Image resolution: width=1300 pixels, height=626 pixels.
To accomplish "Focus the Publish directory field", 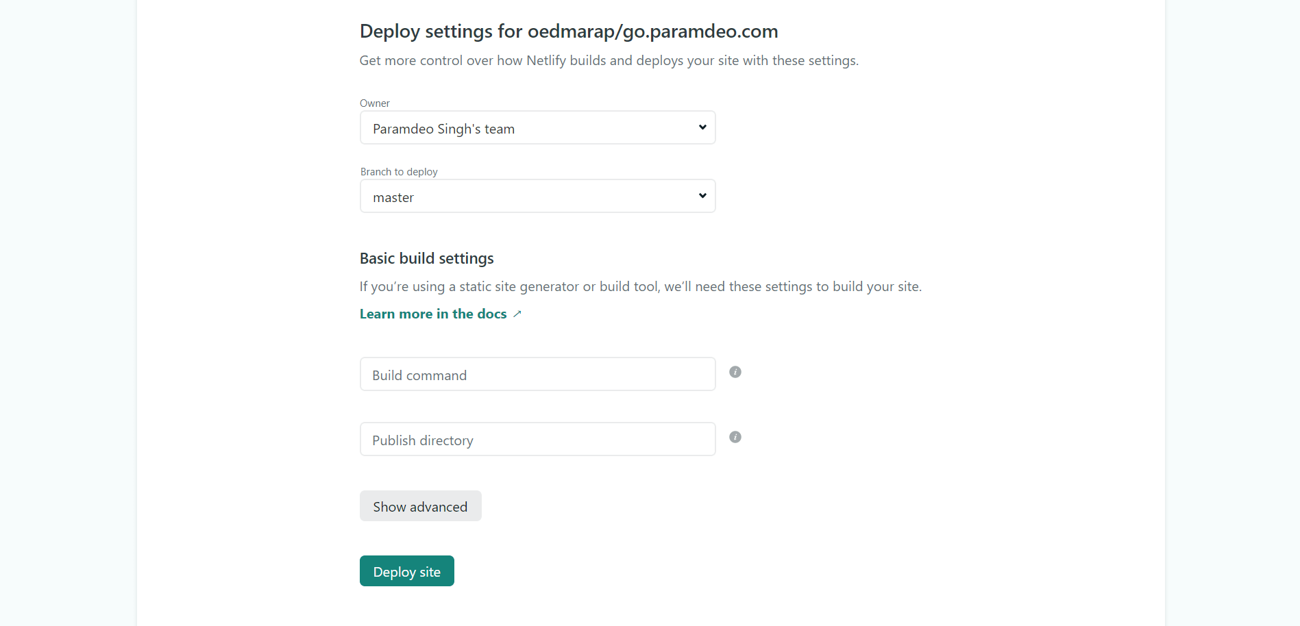I will click(537, 439).
